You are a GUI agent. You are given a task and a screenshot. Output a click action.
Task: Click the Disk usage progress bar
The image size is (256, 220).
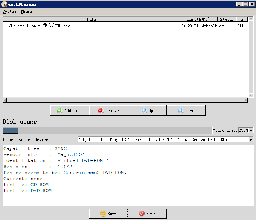[107, 130]
